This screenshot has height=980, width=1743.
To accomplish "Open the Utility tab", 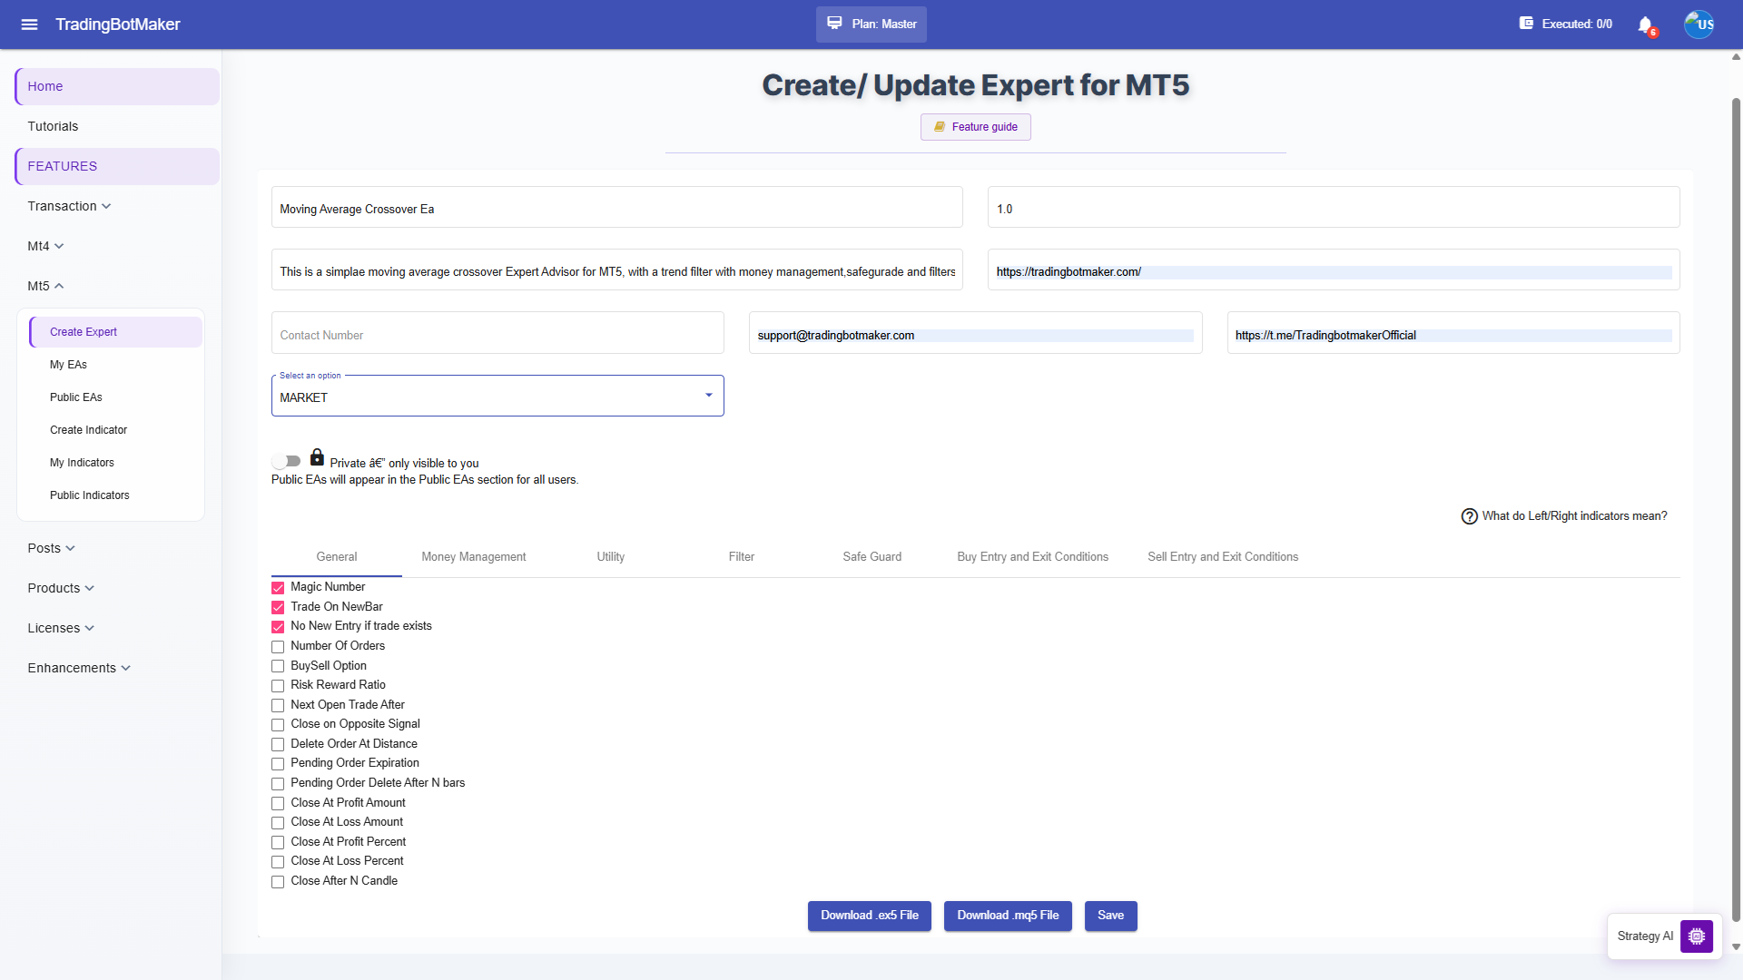I will point(611,557).
